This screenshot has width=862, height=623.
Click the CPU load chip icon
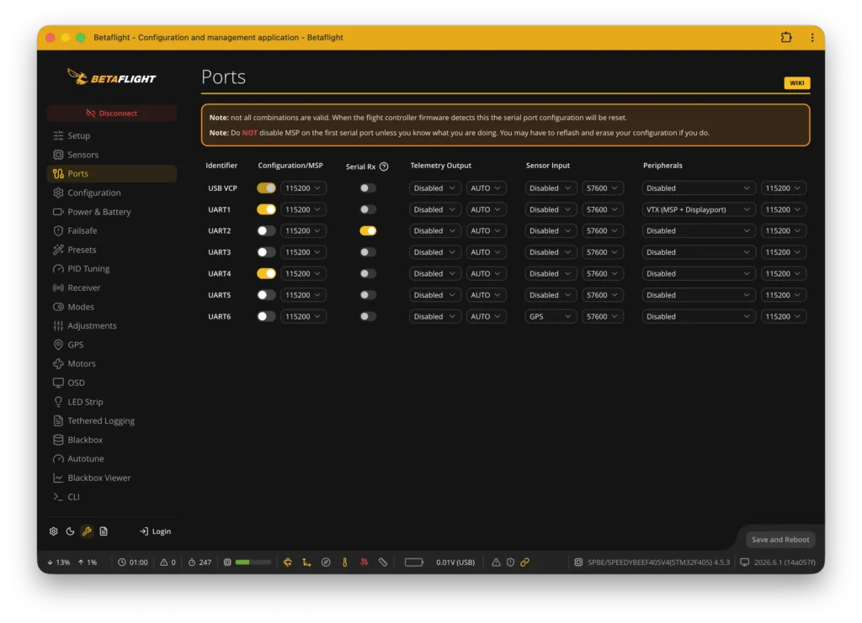click(227, 562)
